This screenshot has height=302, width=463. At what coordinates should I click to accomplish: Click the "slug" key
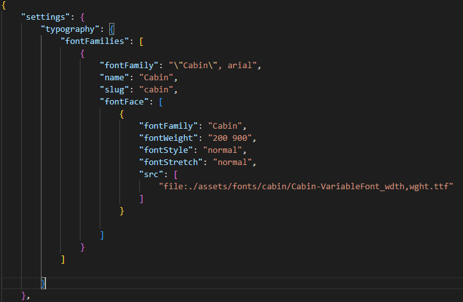[x=114, y=90]
